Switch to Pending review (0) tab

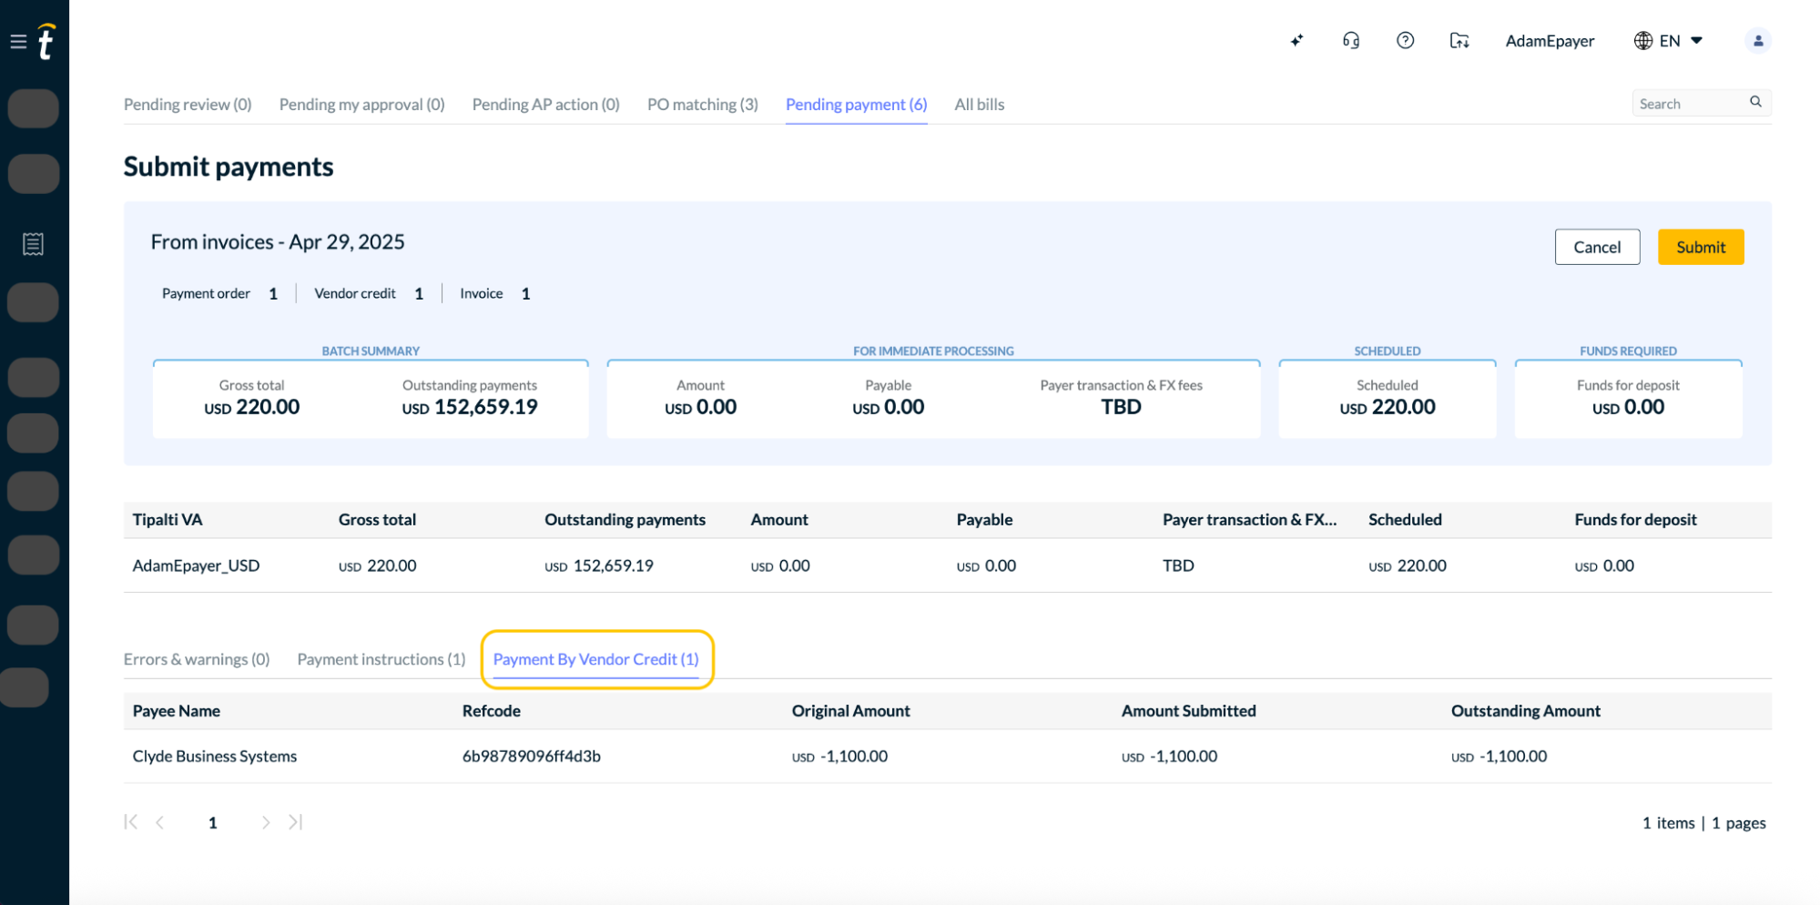coord(188,105)
